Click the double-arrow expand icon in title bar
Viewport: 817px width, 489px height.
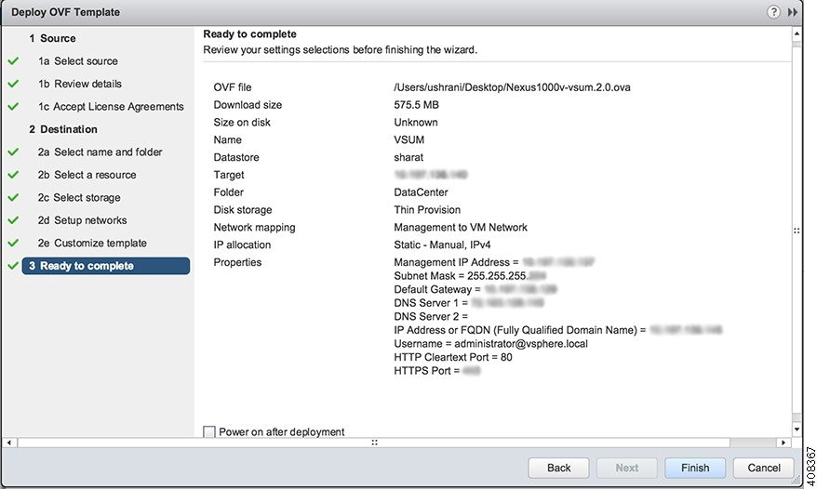click(793, 12)
